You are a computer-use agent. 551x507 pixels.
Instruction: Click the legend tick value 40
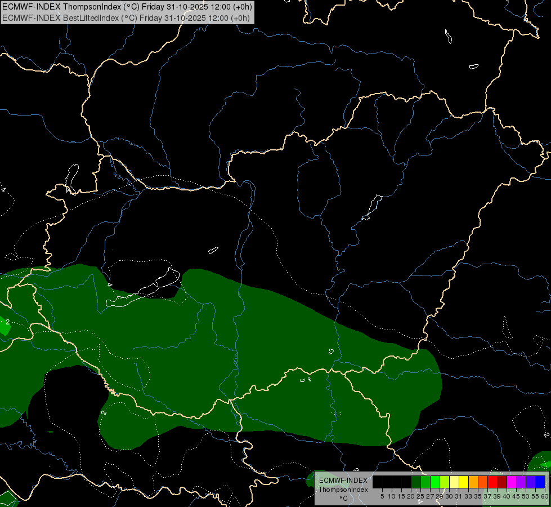point(507,496)
